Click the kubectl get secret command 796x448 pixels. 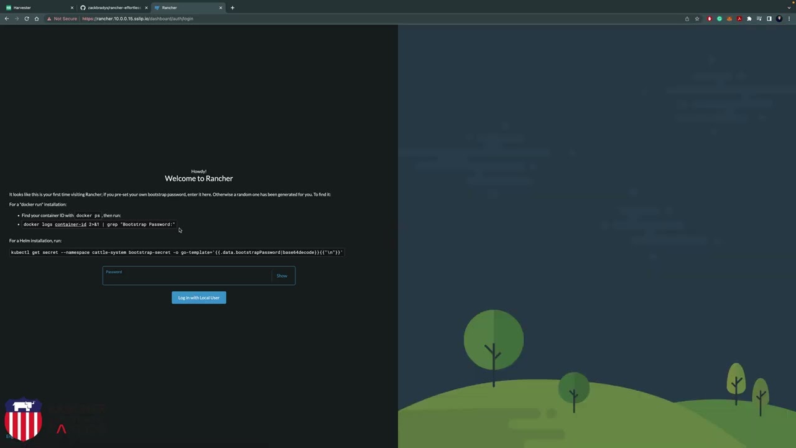pos(177,253)
